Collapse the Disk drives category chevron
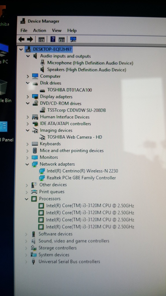166x296 pixels. 28,83
